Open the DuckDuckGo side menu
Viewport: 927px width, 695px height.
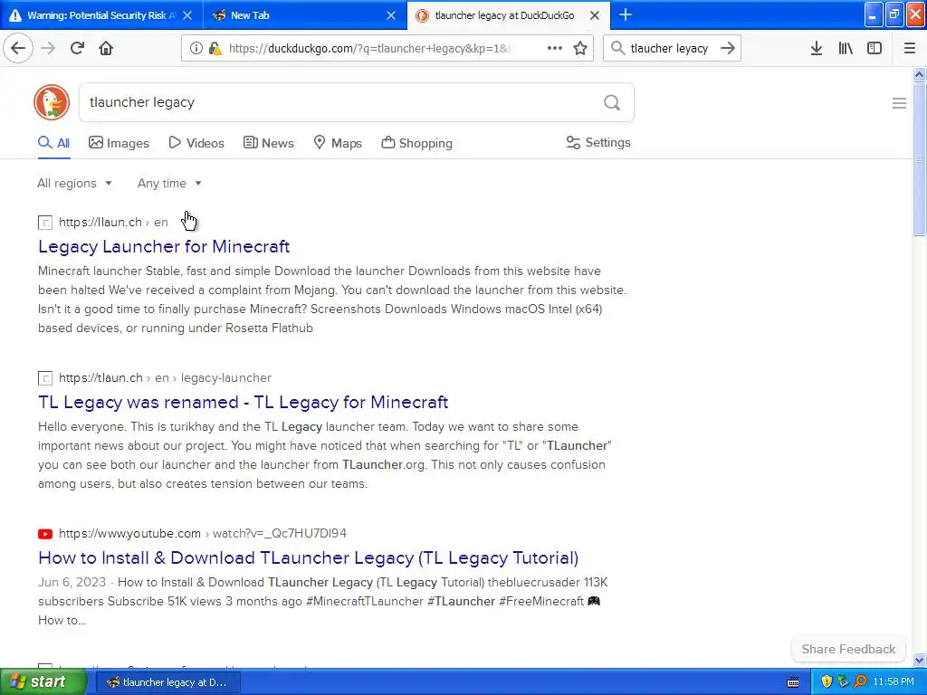coord(899,103)
